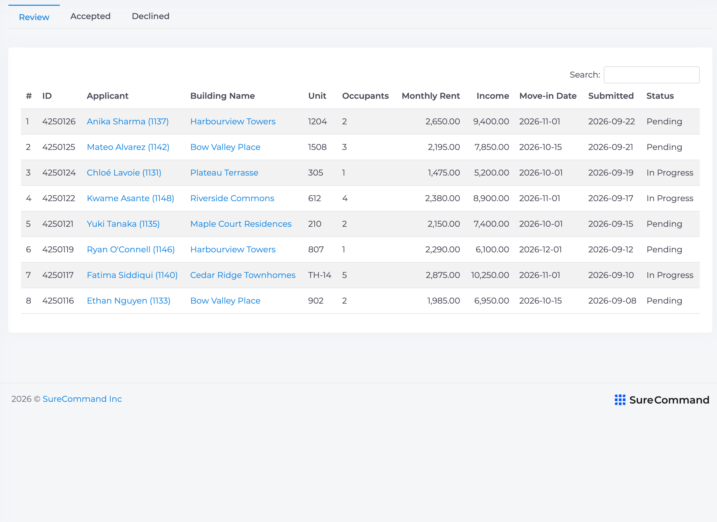Image resolution: width=717 pixels, height=522 pixels.
Task: Open Bow Valley Place in Mateo Alvarez's row
Action: point(225,147)
